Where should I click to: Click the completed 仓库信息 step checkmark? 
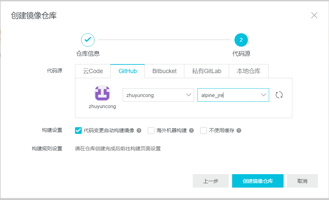88,40
